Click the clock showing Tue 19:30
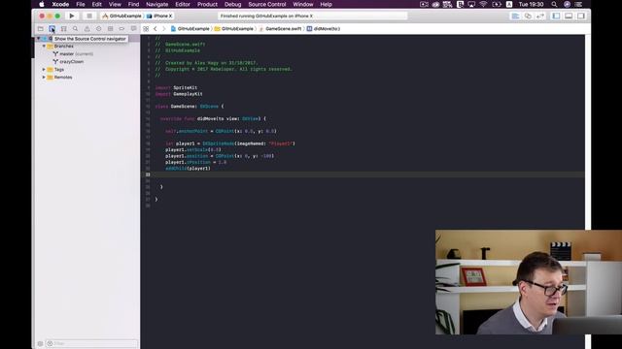The height and width of the screenshot is (349, 622). 531,4
